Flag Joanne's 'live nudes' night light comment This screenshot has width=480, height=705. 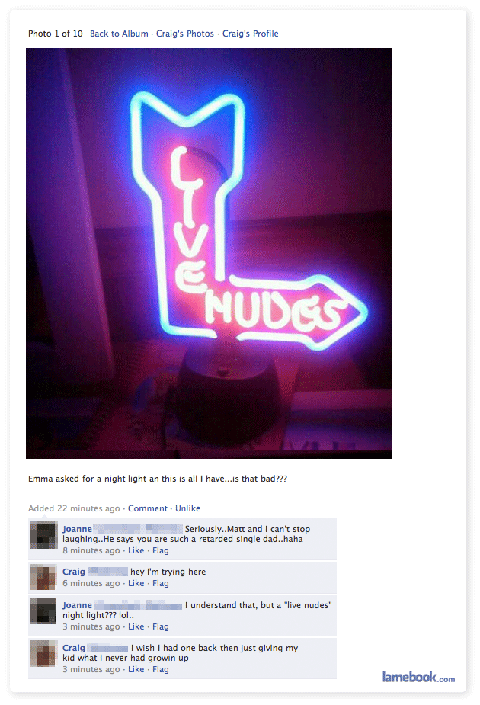click(x=161, y=626)
